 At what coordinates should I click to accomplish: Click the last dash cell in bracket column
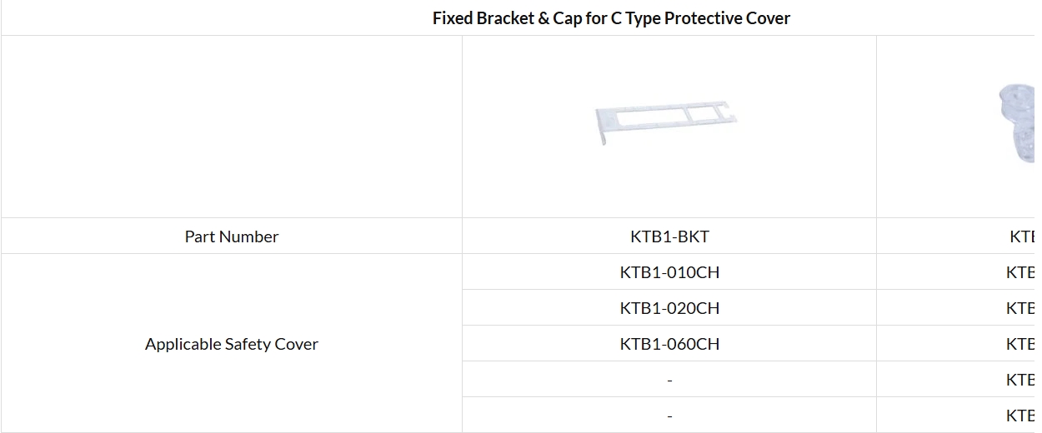pos(669,416)
